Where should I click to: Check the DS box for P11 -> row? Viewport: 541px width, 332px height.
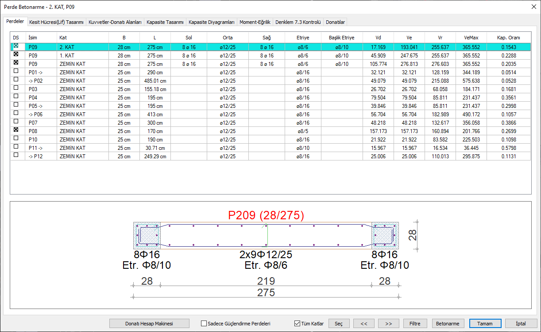tap(16, 146)
